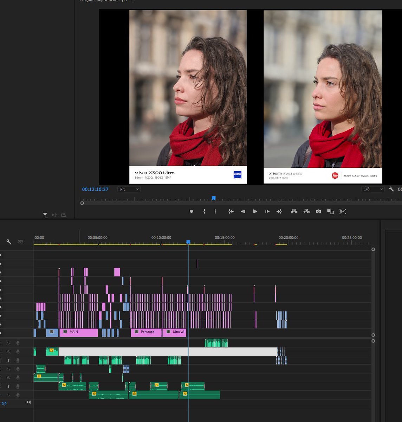Viewport: 402px width, 422px height.
Task: Click the Xiaomi 17 Ultra photo in Program monitor
Action: pos(323,97)
